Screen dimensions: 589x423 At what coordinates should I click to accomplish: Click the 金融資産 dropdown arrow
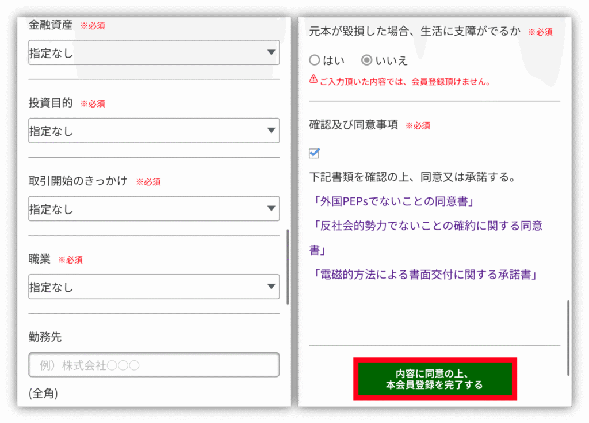pos(271,53)
